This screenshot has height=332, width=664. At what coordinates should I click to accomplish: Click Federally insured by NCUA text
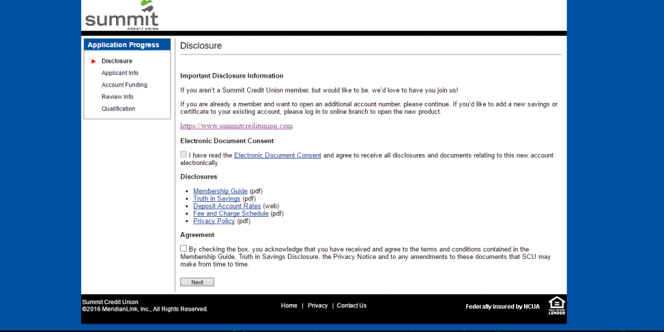pyautogui.click(x=503, y=307)
